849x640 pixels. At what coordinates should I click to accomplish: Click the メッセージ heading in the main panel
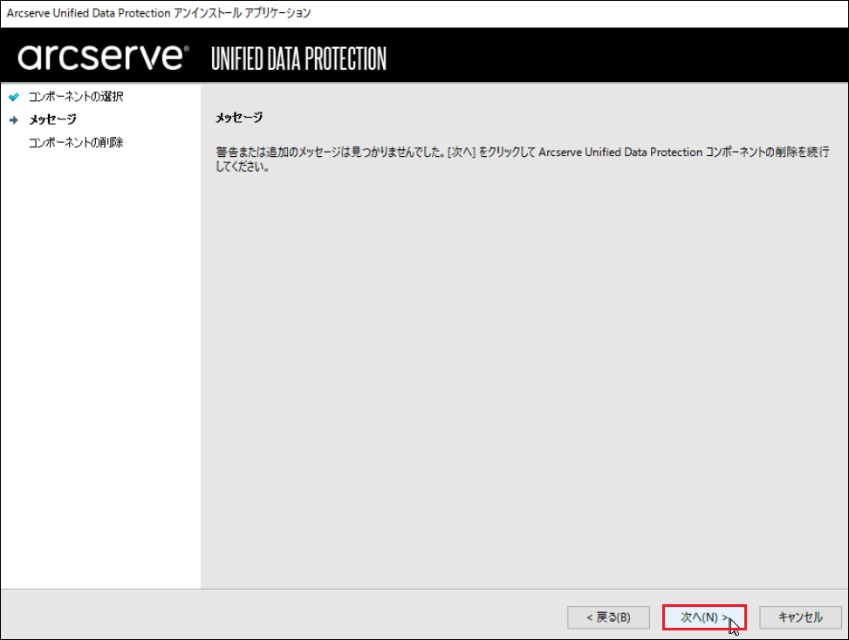239,118
